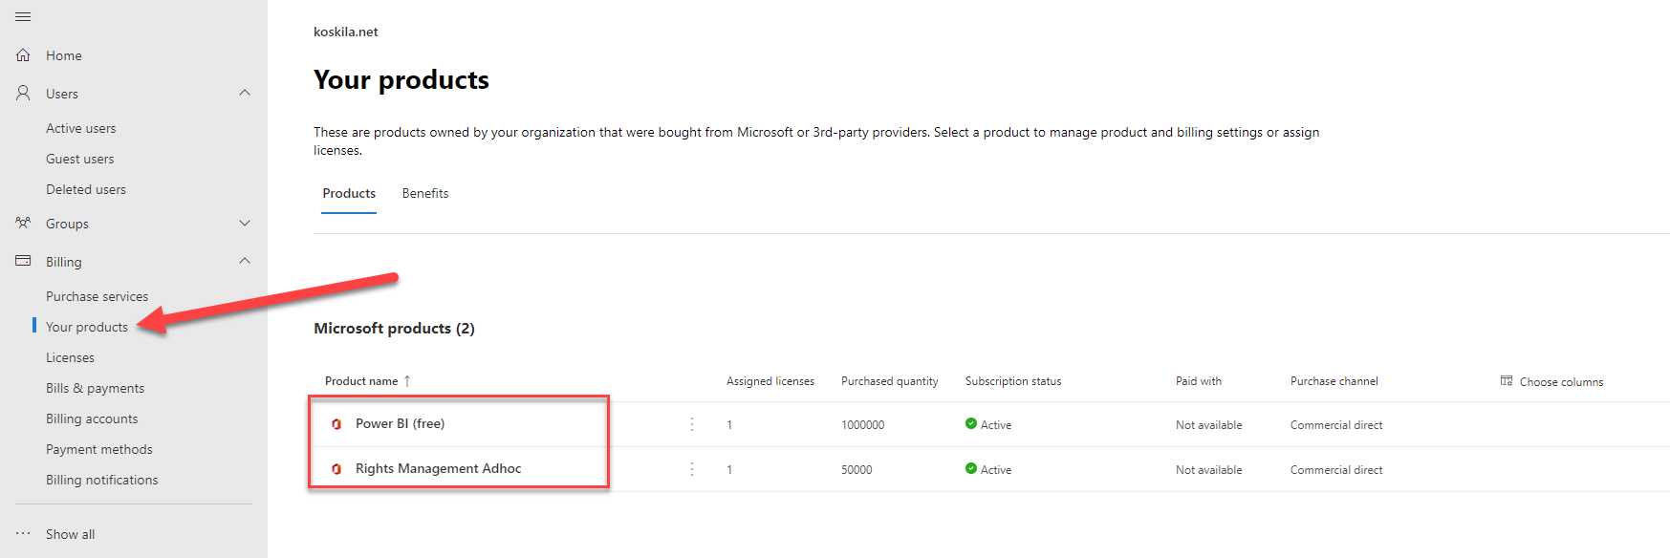Click the Active status checkmark for Power BI
The height and width of the screenshot is (558, 1670).
971,423
